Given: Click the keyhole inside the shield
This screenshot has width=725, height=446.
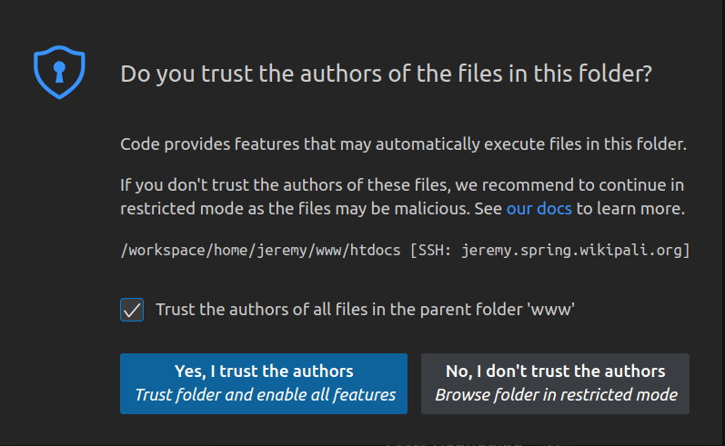Looking at the screenshot, I should (x=58, y=72).
